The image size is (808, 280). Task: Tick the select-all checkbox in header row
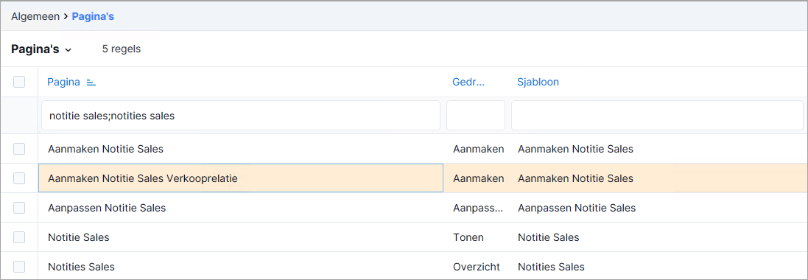(x=19, y=82)
